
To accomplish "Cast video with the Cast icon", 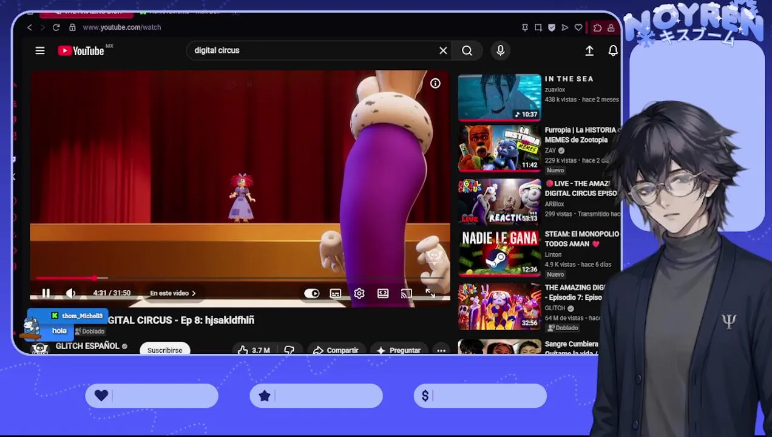I will [x=407, y=294].
